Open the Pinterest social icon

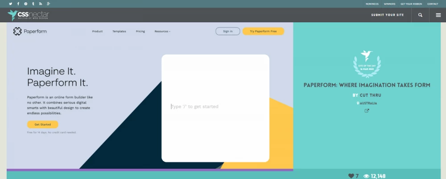tap(26, 4)
